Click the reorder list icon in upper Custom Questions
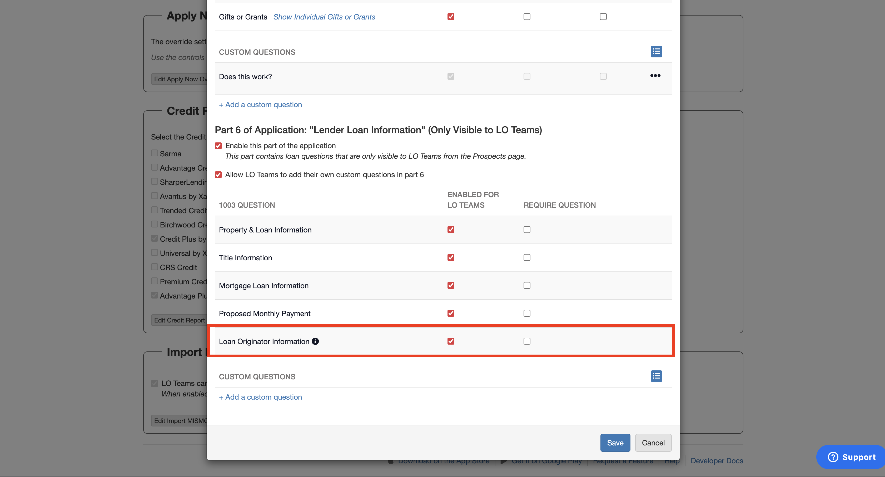 point(656,52)
